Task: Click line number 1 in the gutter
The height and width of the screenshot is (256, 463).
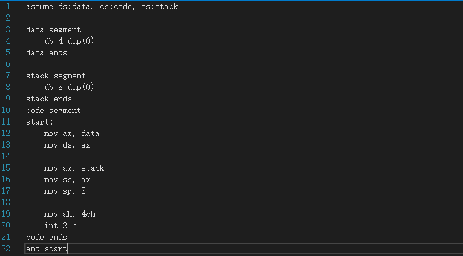Action: 8,7
